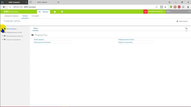Image resolution: width=191 pixels, height=107 pixels.
Task: Click folder icon beside Организационная структура in tree
Action: pos(5,36)
